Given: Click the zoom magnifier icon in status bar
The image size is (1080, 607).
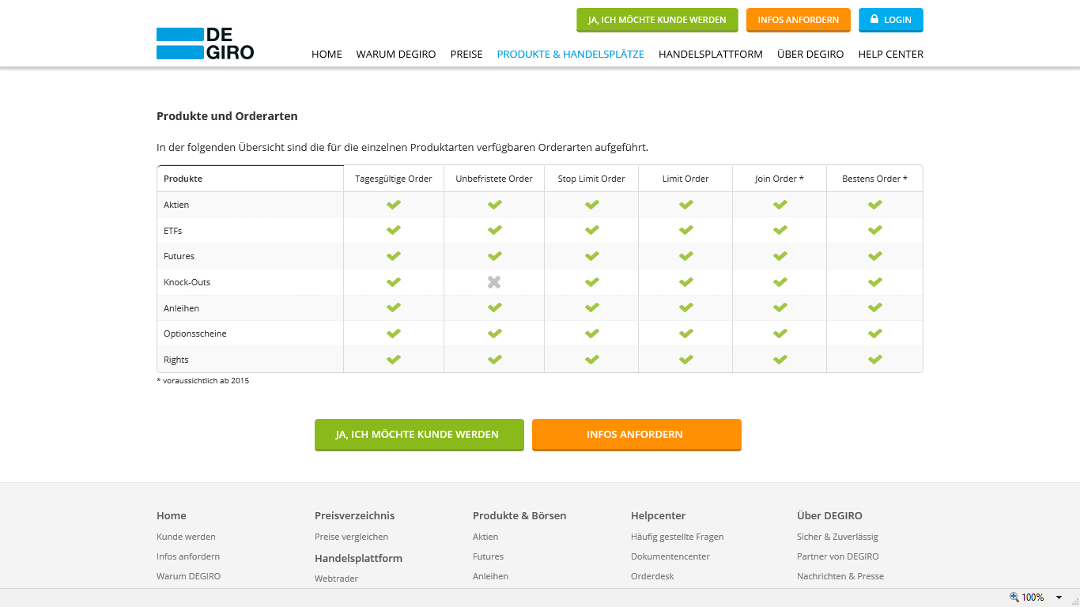Looking at the screenshot, I should pyautogui.click(x=1014, y=597).
